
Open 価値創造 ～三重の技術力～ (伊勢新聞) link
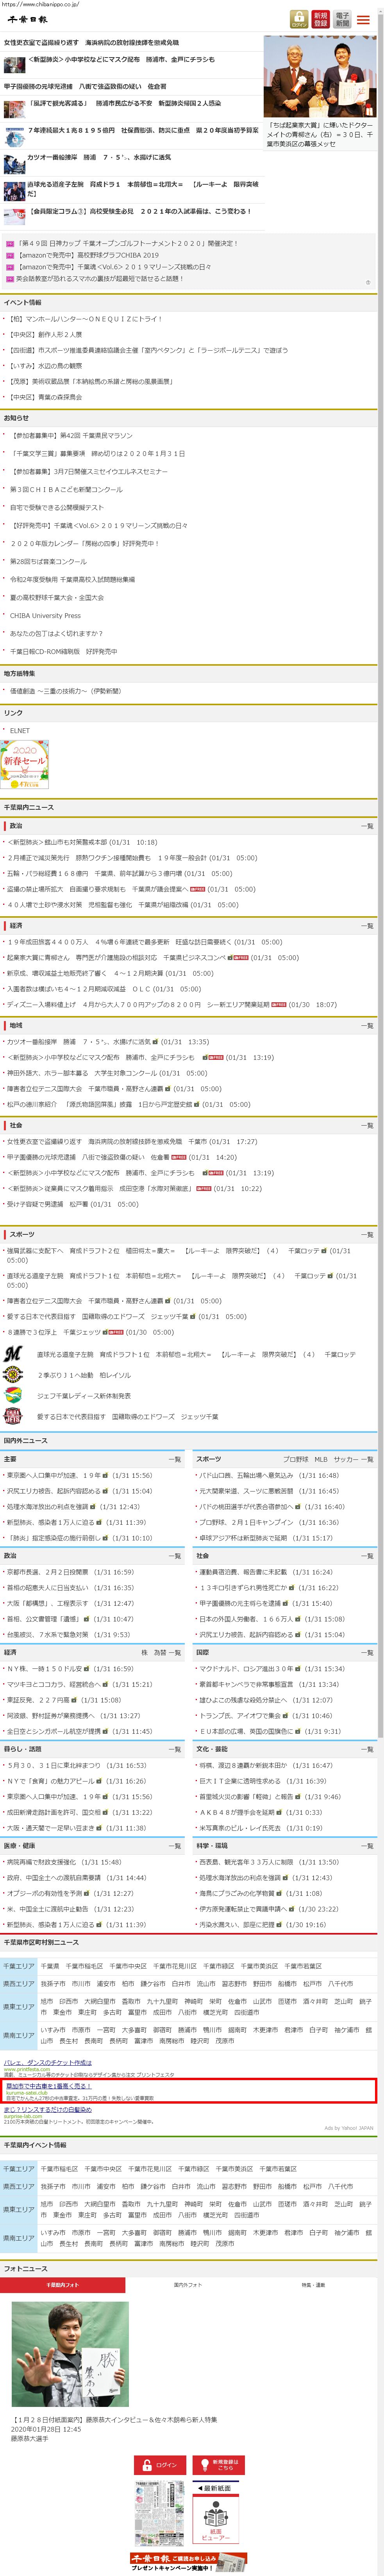click(66, 691)
